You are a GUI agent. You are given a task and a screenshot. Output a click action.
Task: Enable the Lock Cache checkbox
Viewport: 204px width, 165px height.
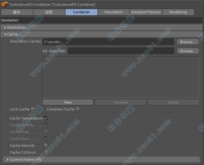pyautogui.click(x=33, y=109)
